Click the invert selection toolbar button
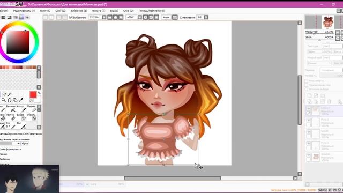Screen dimensions: 343x193 coord(65,17)
